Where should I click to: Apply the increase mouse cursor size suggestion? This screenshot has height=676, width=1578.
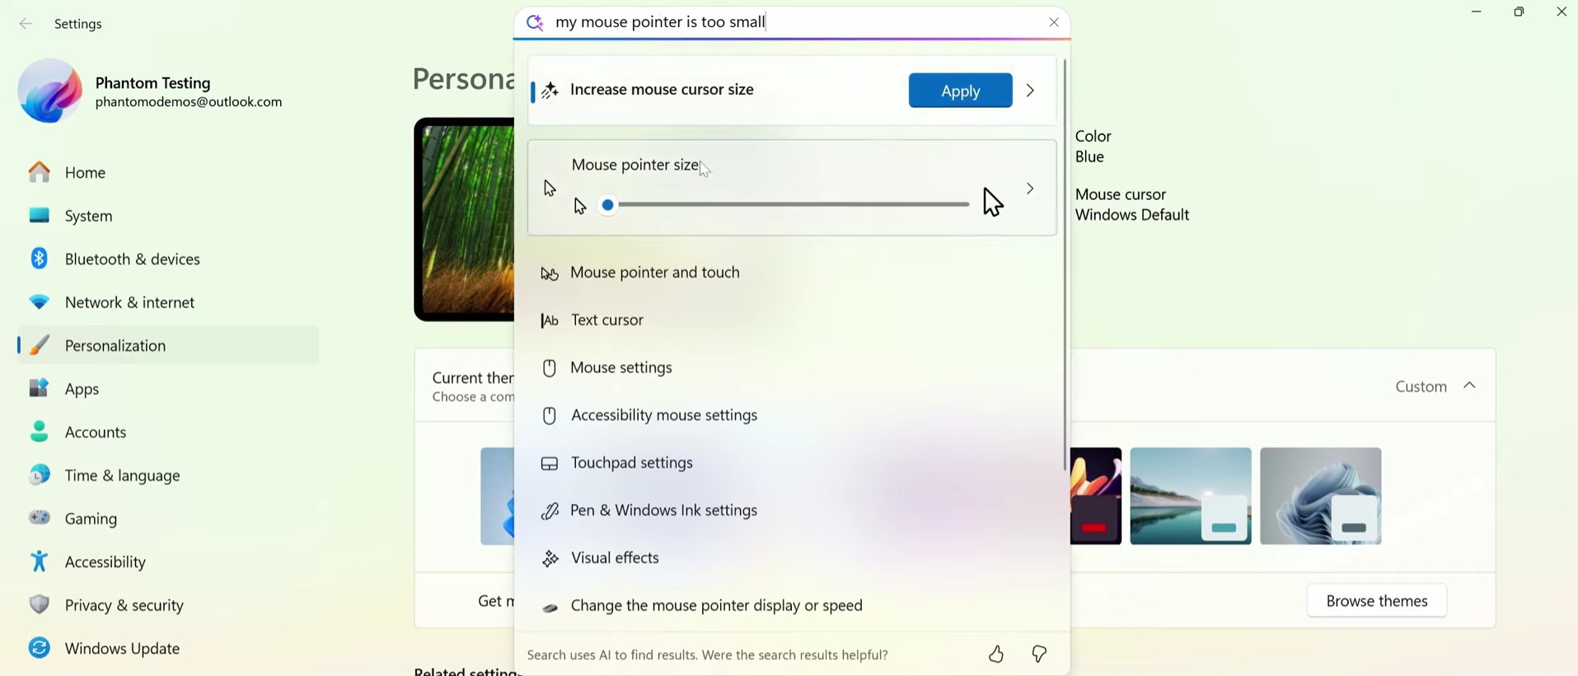960,91
